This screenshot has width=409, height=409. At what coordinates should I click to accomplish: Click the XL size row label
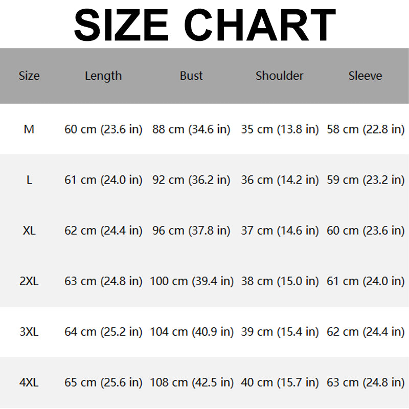point(29,231)
